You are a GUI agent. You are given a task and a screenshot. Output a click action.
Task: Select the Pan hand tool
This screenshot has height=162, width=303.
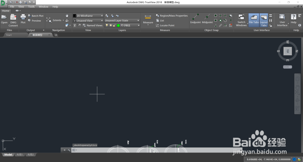click(x=67, y=16)
